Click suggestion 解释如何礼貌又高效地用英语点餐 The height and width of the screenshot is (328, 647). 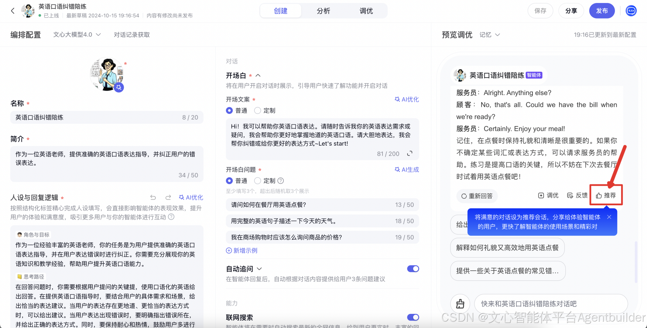[507, 248]
